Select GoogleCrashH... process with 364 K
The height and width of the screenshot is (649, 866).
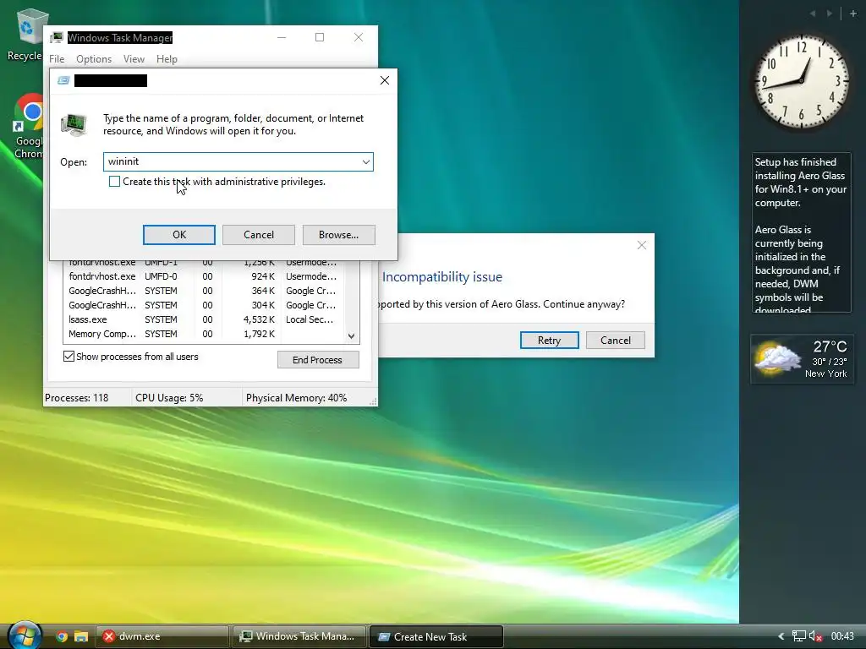[x=203, y=291]
